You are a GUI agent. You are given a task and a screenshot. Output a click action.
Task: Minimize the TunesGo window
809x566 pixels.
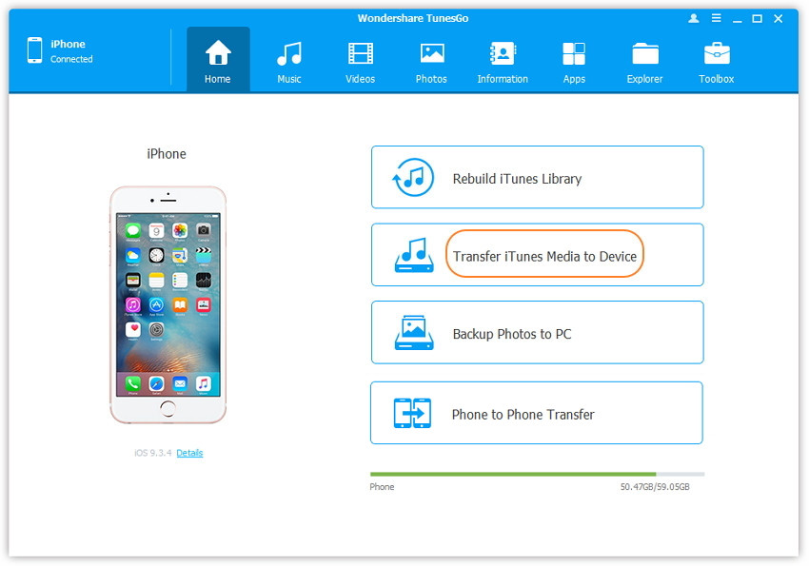coord(737,18)
